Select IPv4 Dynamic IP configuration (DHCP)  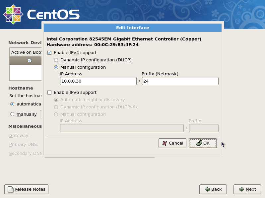tap(56, 60)
